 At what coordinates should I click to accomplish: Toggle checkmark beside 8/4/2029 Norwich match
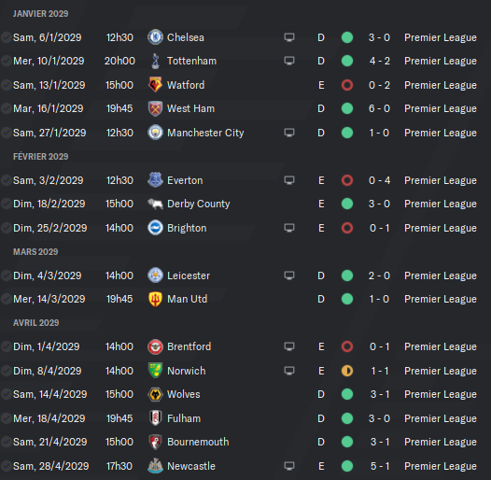[x=6, y=371]
